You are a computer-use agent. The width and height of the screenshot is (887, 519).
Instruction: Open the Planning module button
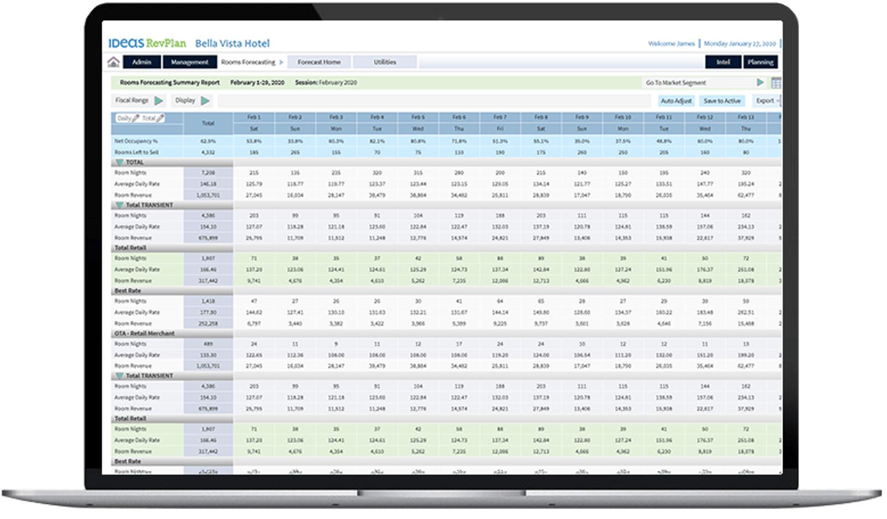click(761, 62)
